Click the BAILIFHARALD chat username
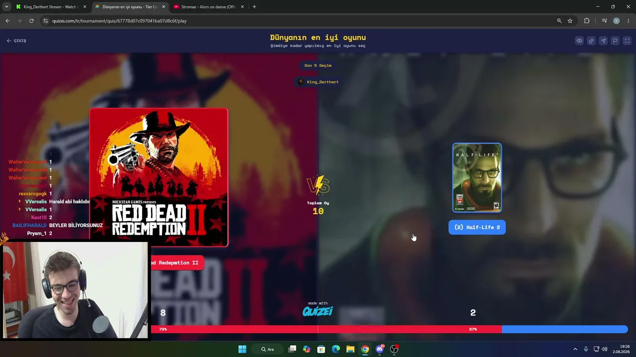The height and width of the screenshot is (357, 636). coord(29,225)
